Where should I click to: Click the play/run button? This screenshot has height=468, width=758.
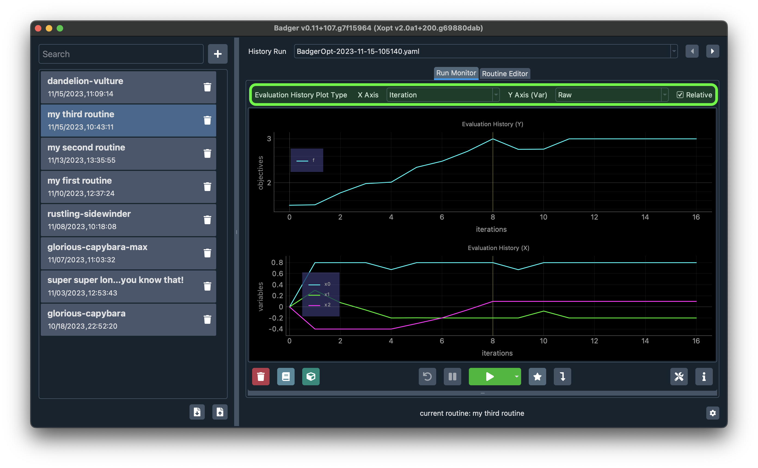(x=490, y=376)
